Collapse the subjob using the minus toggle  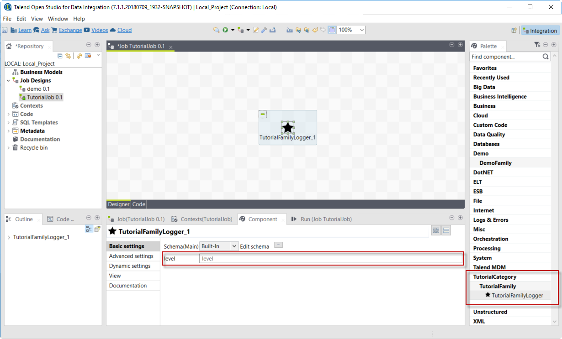(263, 114)
